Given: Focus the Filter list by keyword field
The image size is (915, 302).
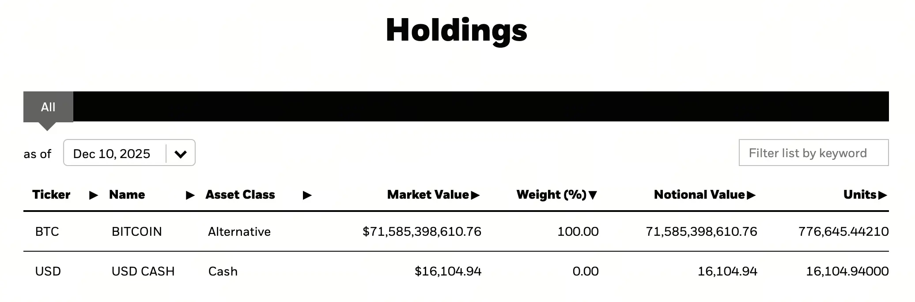Looking at the screenshot, I should pos(813,153).
